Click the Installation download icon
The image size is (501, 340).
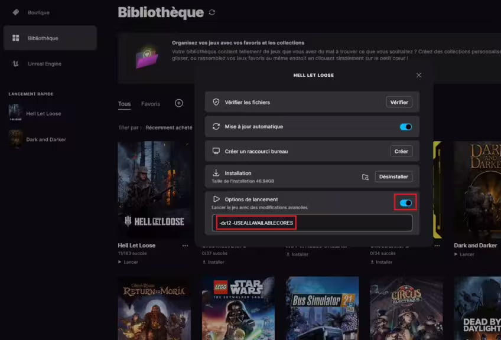(x=216, y=173)
